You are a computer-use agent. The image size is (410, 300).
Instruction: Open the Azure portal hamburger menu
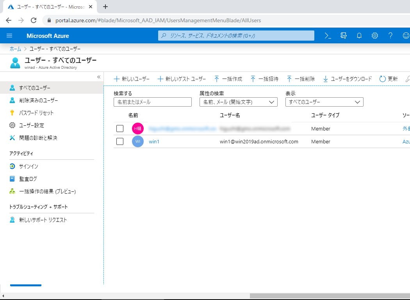point(9,36)
